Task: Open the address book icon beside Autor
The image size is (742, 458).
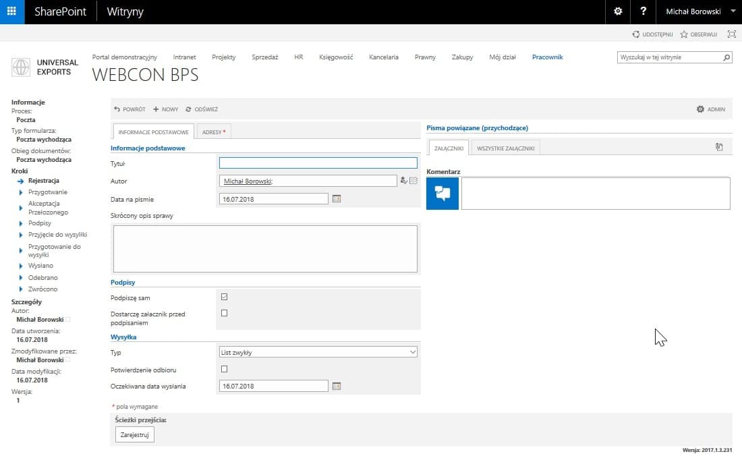Action: pos(413,180)
